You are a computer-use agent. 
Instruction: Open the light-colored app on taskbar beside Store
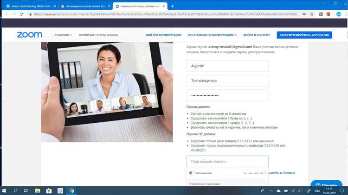coord(60,190)
